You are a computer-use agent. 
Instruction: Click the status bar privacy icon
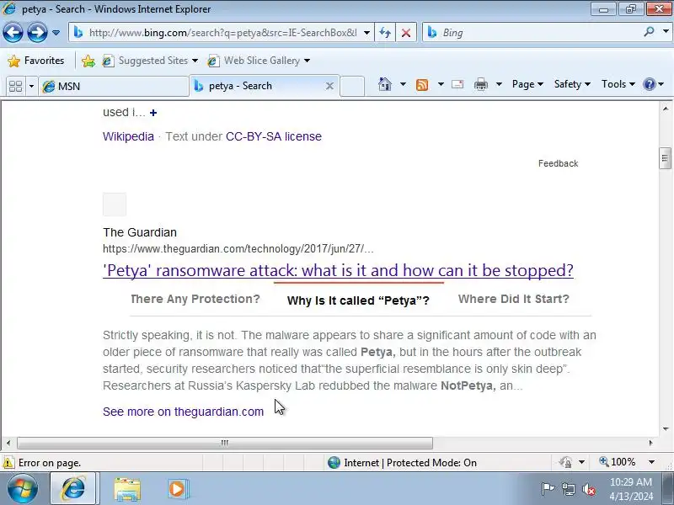click(x=565, y=462)
